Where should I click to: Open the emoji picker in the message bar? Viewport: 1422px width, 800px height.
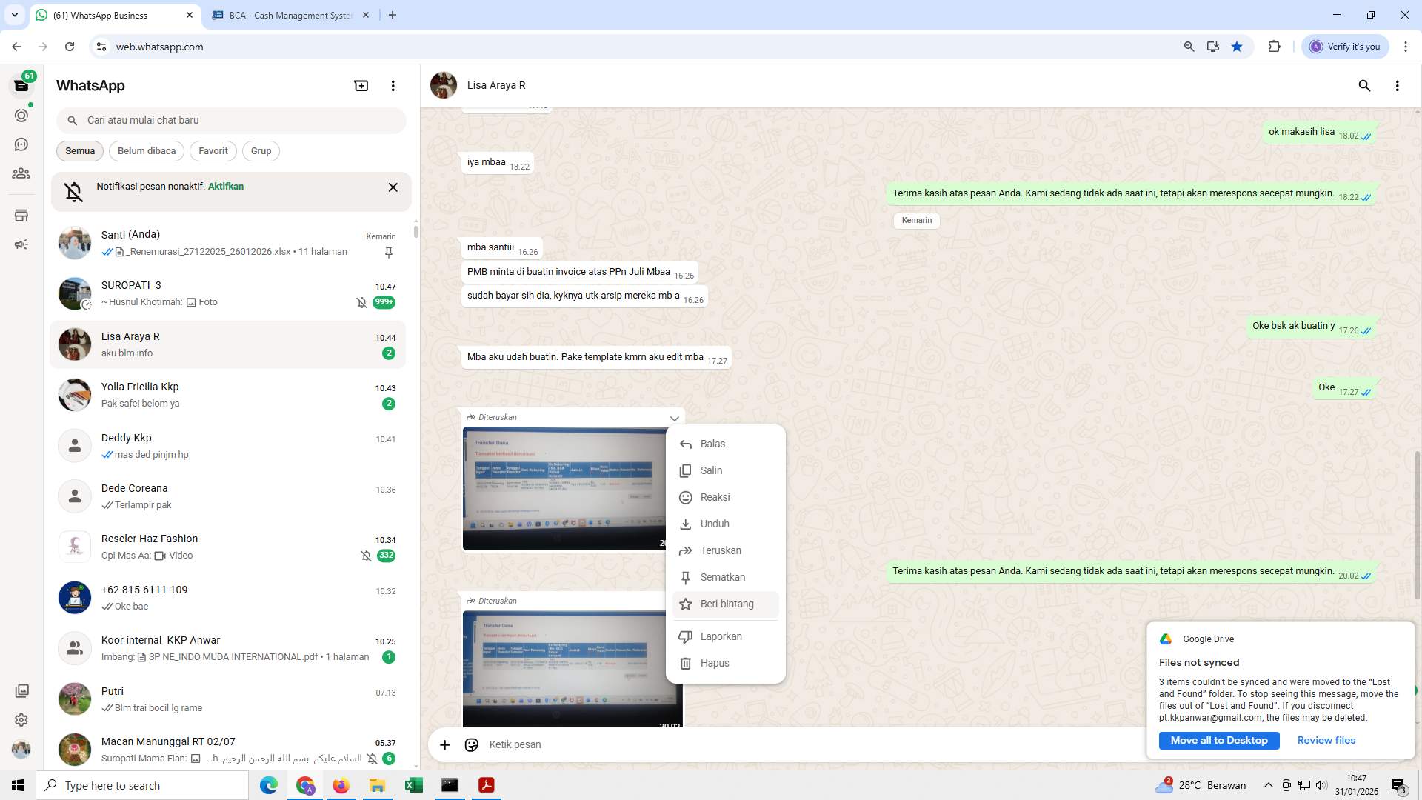[472, 744]
